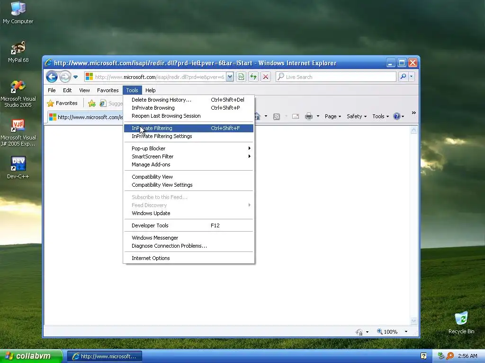The image size is (485, 363).
Task: Click the Back navigation button
Action: pyautogui.click(x=52, y=77)
